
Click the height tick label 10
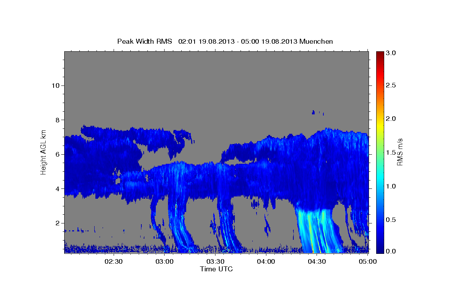click(x=55, y=85)
